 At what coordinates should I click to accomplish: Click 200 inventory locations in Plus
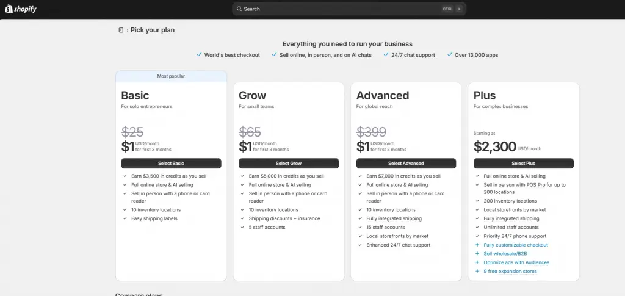pos(510,201)
